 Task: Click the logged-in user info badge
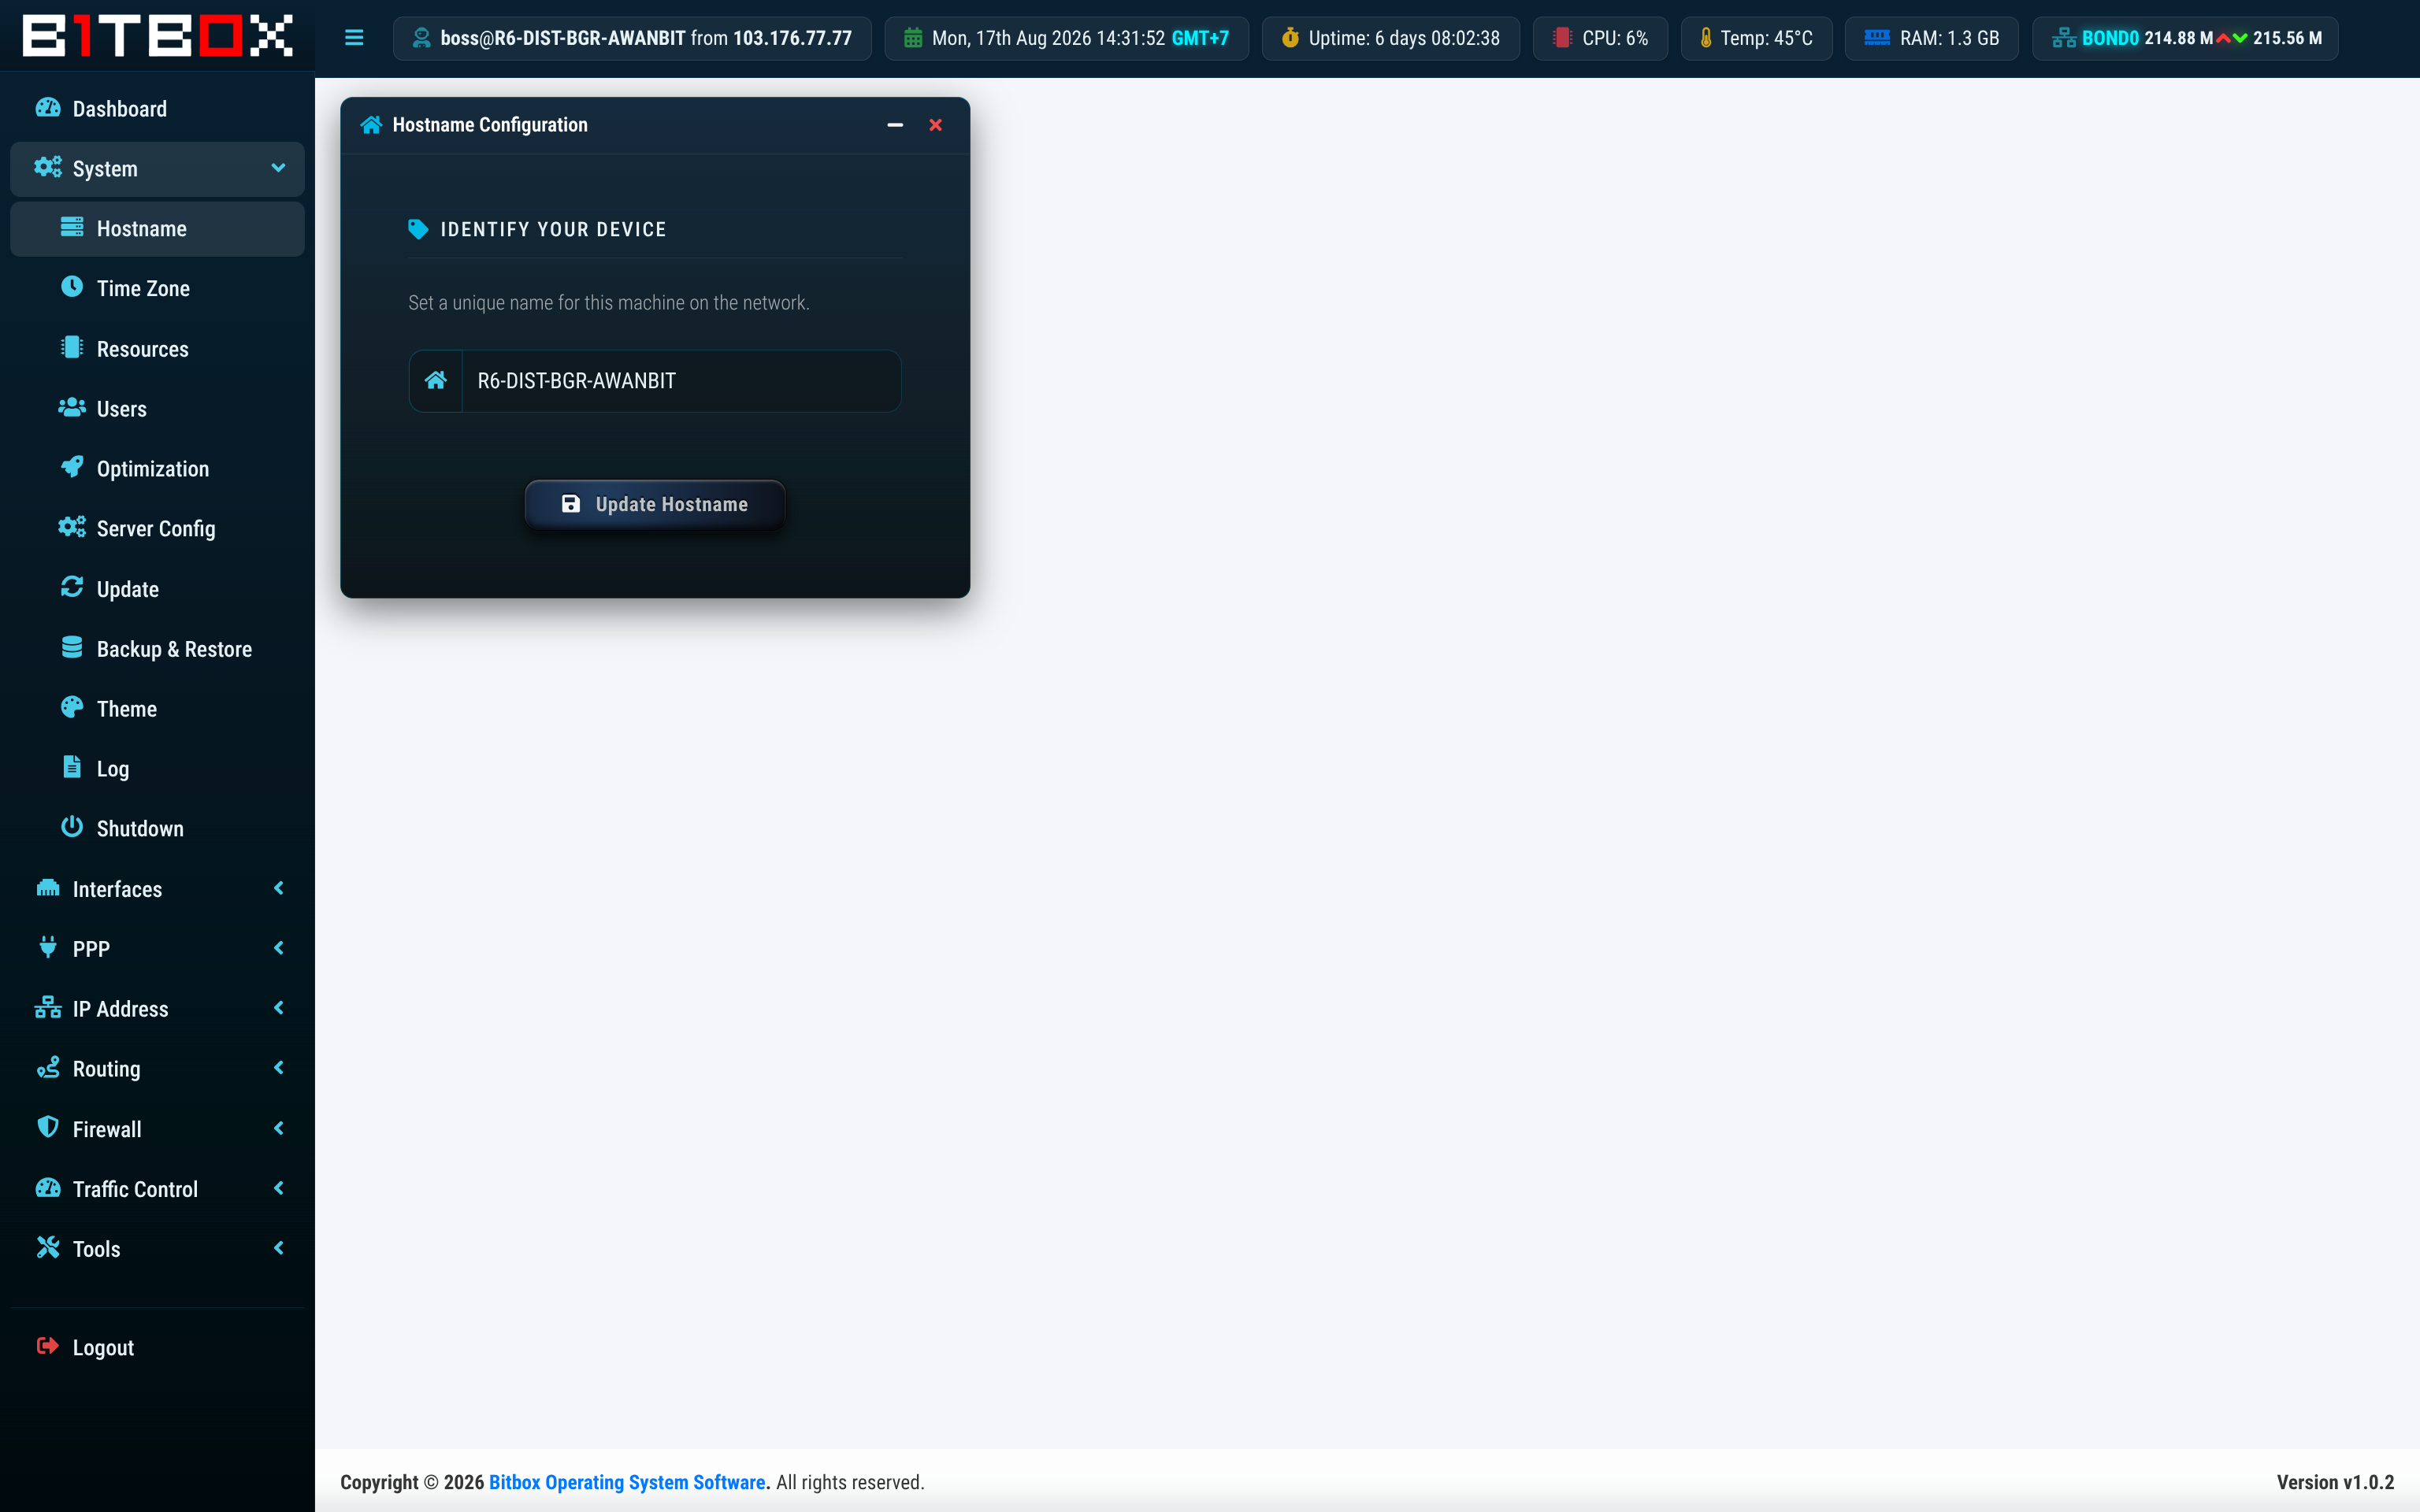[x=632, y=38]
